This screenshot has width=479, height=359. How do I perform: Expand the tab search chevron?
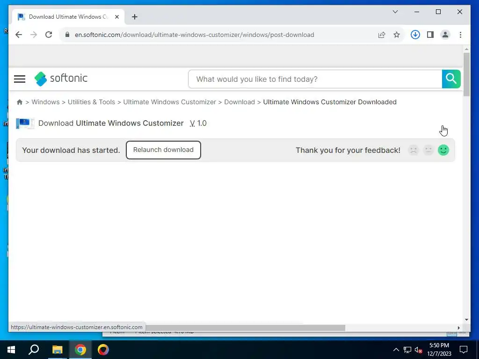coord(395,12)
